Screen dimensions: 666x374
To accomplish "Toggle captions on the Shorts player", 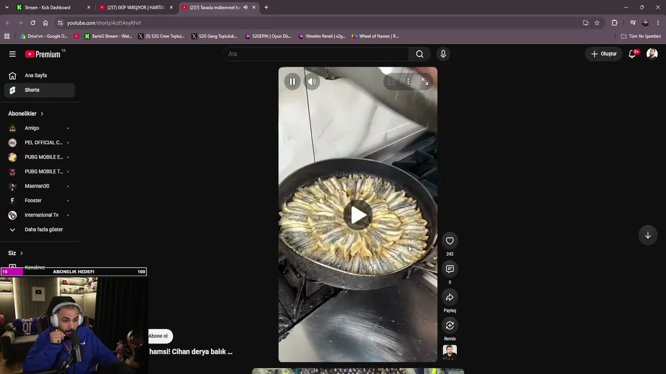I will pyautogui.click(x=391, y=82).
